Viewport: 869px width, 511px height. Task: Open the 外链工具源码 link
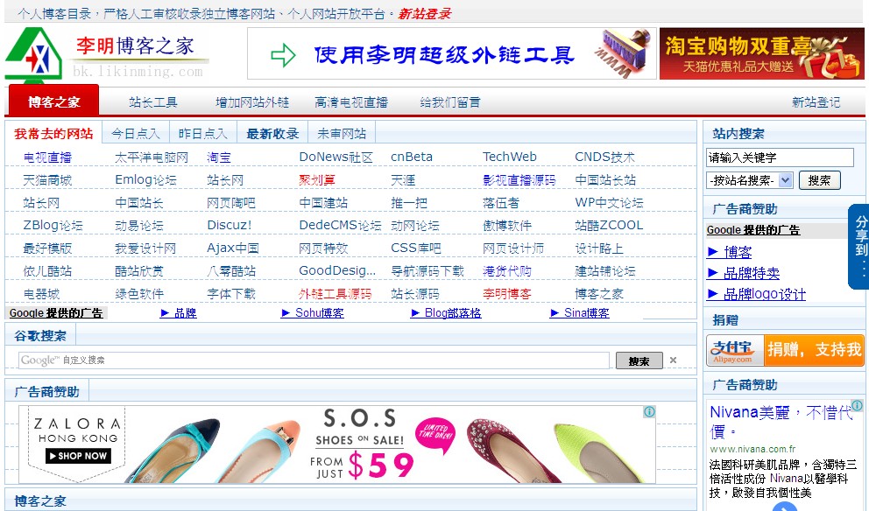336,294
